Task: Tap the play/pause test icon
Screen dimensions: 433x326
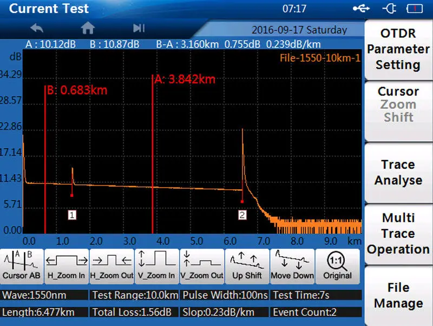Action: tap(139, 28)
